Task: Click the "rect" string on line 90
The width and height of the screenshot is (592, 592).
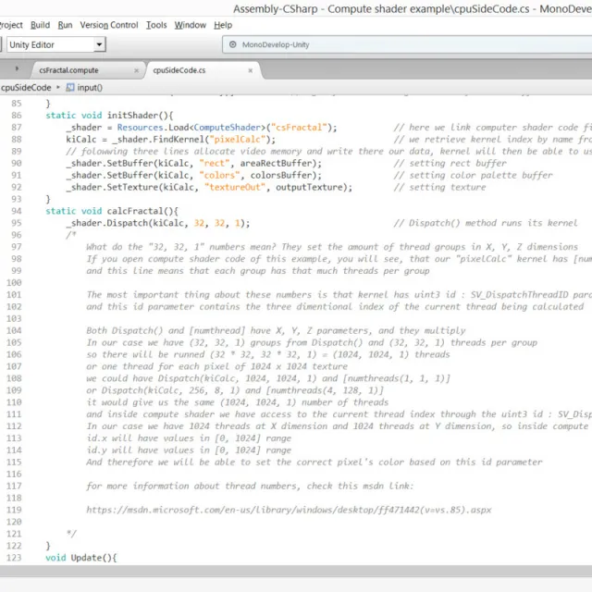Action: (214, 163)
